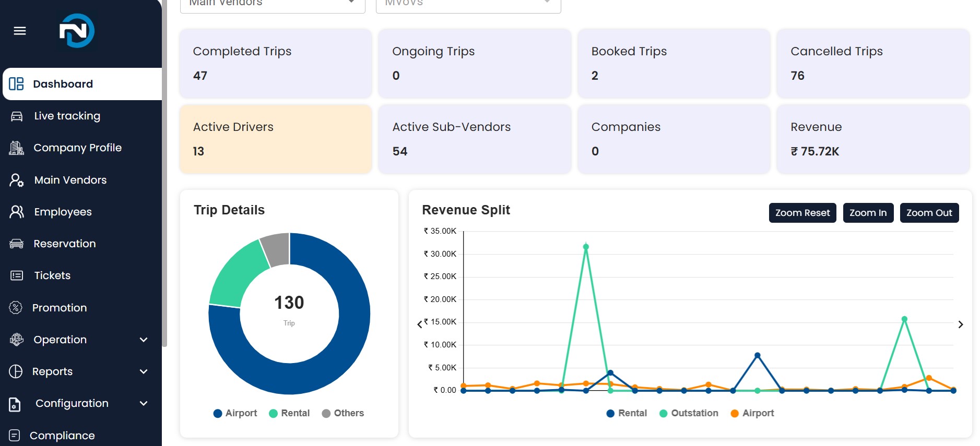Screen dimensions: 980x446
Task: Open Tickets list icon
Action: coord(17,275)
